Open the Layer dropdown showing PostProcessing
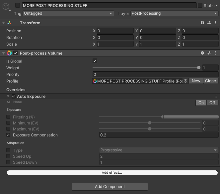Screen dimensions: 220x194 click(x=175, y=13)
